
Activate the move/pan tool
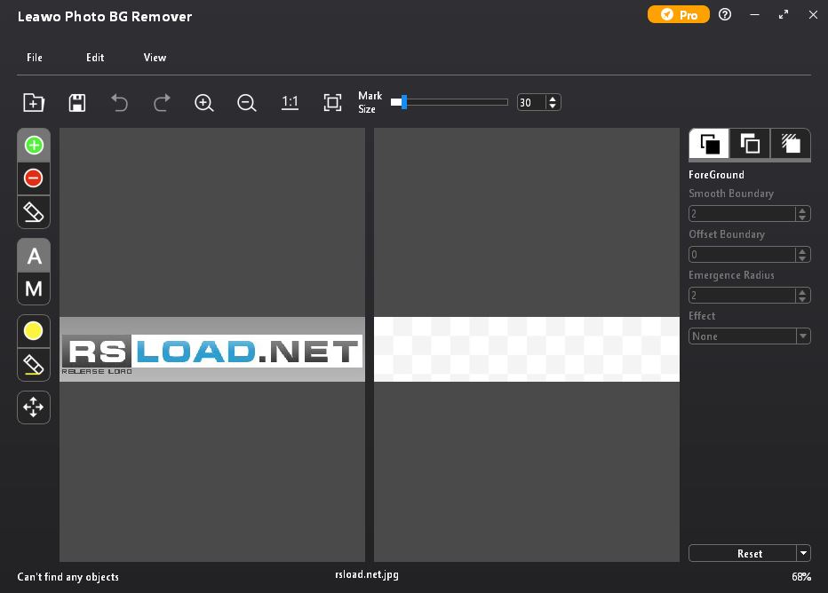click(x=34, y=407)
